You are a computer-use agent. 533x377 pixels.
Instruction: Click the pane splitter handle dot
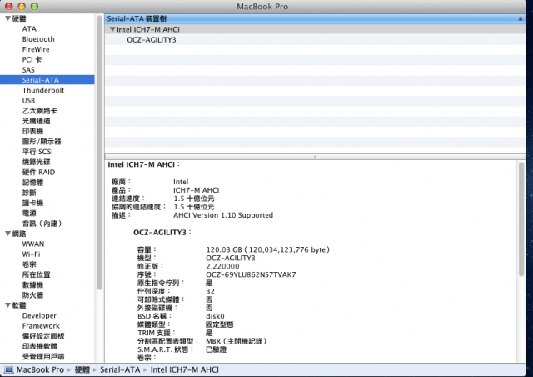(315, 157)
